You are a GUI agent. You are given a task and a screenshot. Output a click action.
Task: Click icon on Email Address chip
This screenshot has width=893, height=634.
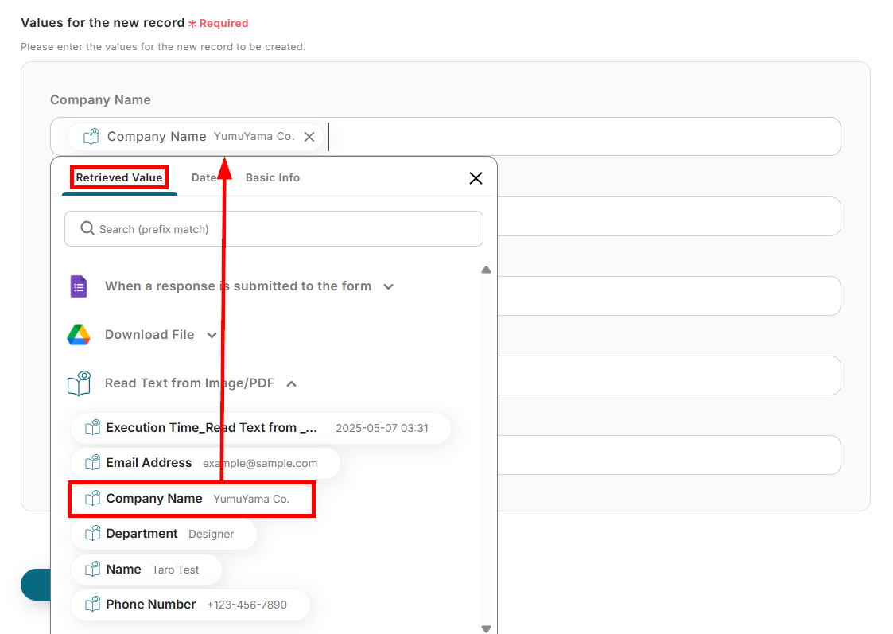[x=92, y=463]
